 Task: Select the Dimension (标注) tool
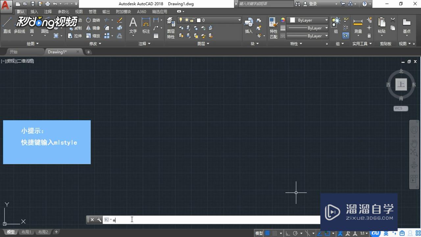click(146, 26)
